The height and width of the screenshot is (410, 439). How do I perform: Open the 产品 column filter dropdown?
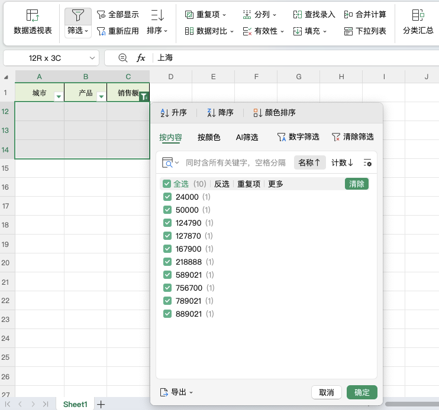(101, 97)
